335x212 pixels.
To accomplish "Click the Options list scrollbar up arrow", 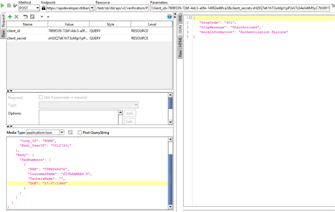I will [120, 112].
